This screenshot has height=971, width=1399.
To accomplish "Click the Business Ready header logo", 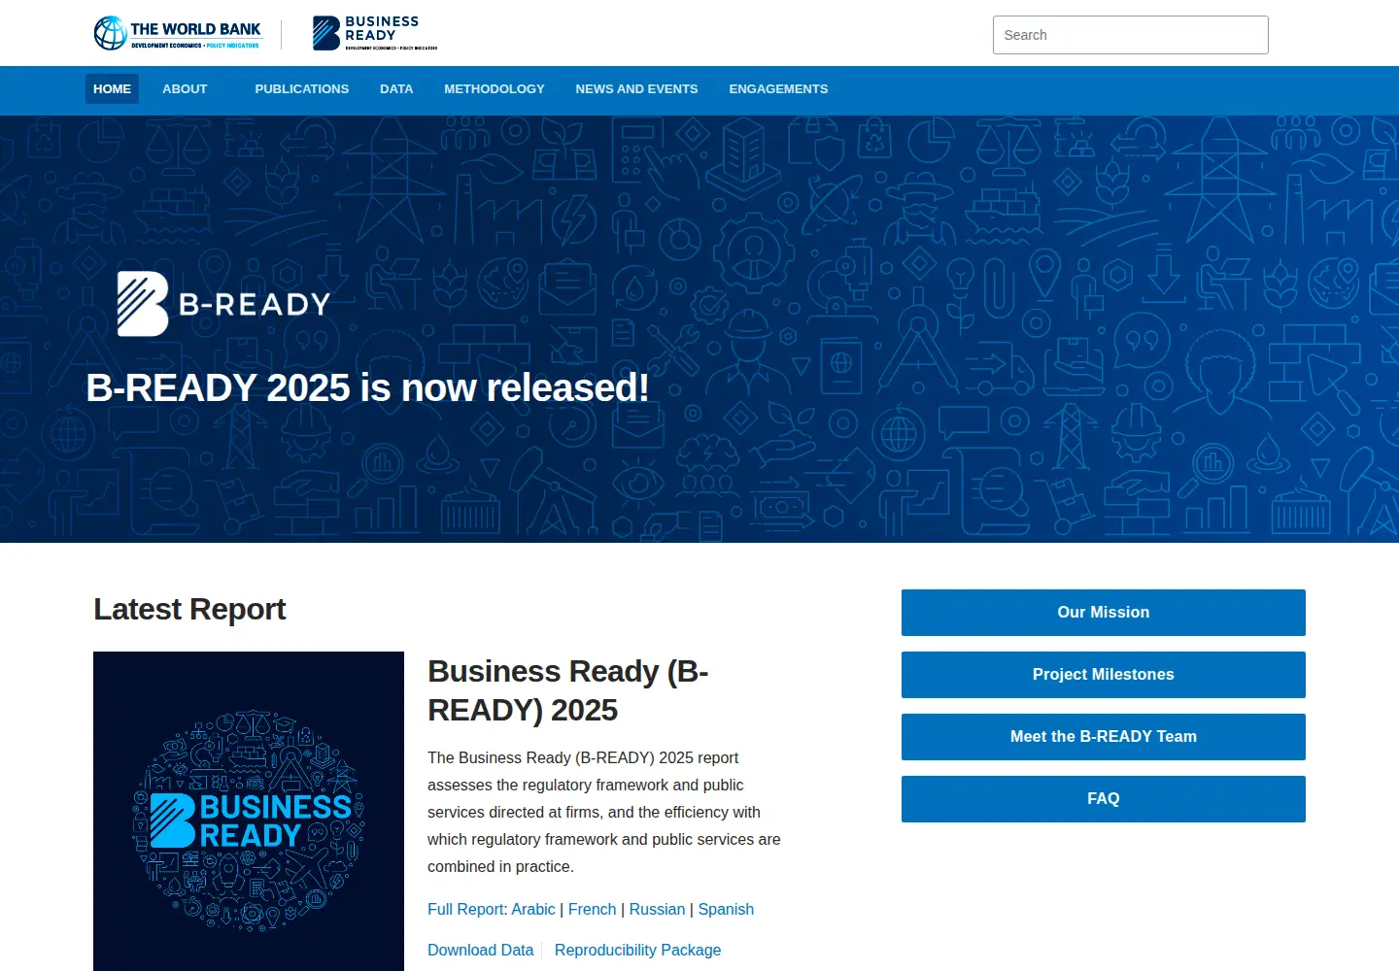I will point(375,33).
